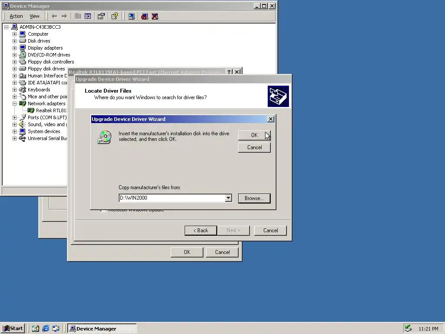Expand the Computer node

pyautogui.click(x=14, y=34)
